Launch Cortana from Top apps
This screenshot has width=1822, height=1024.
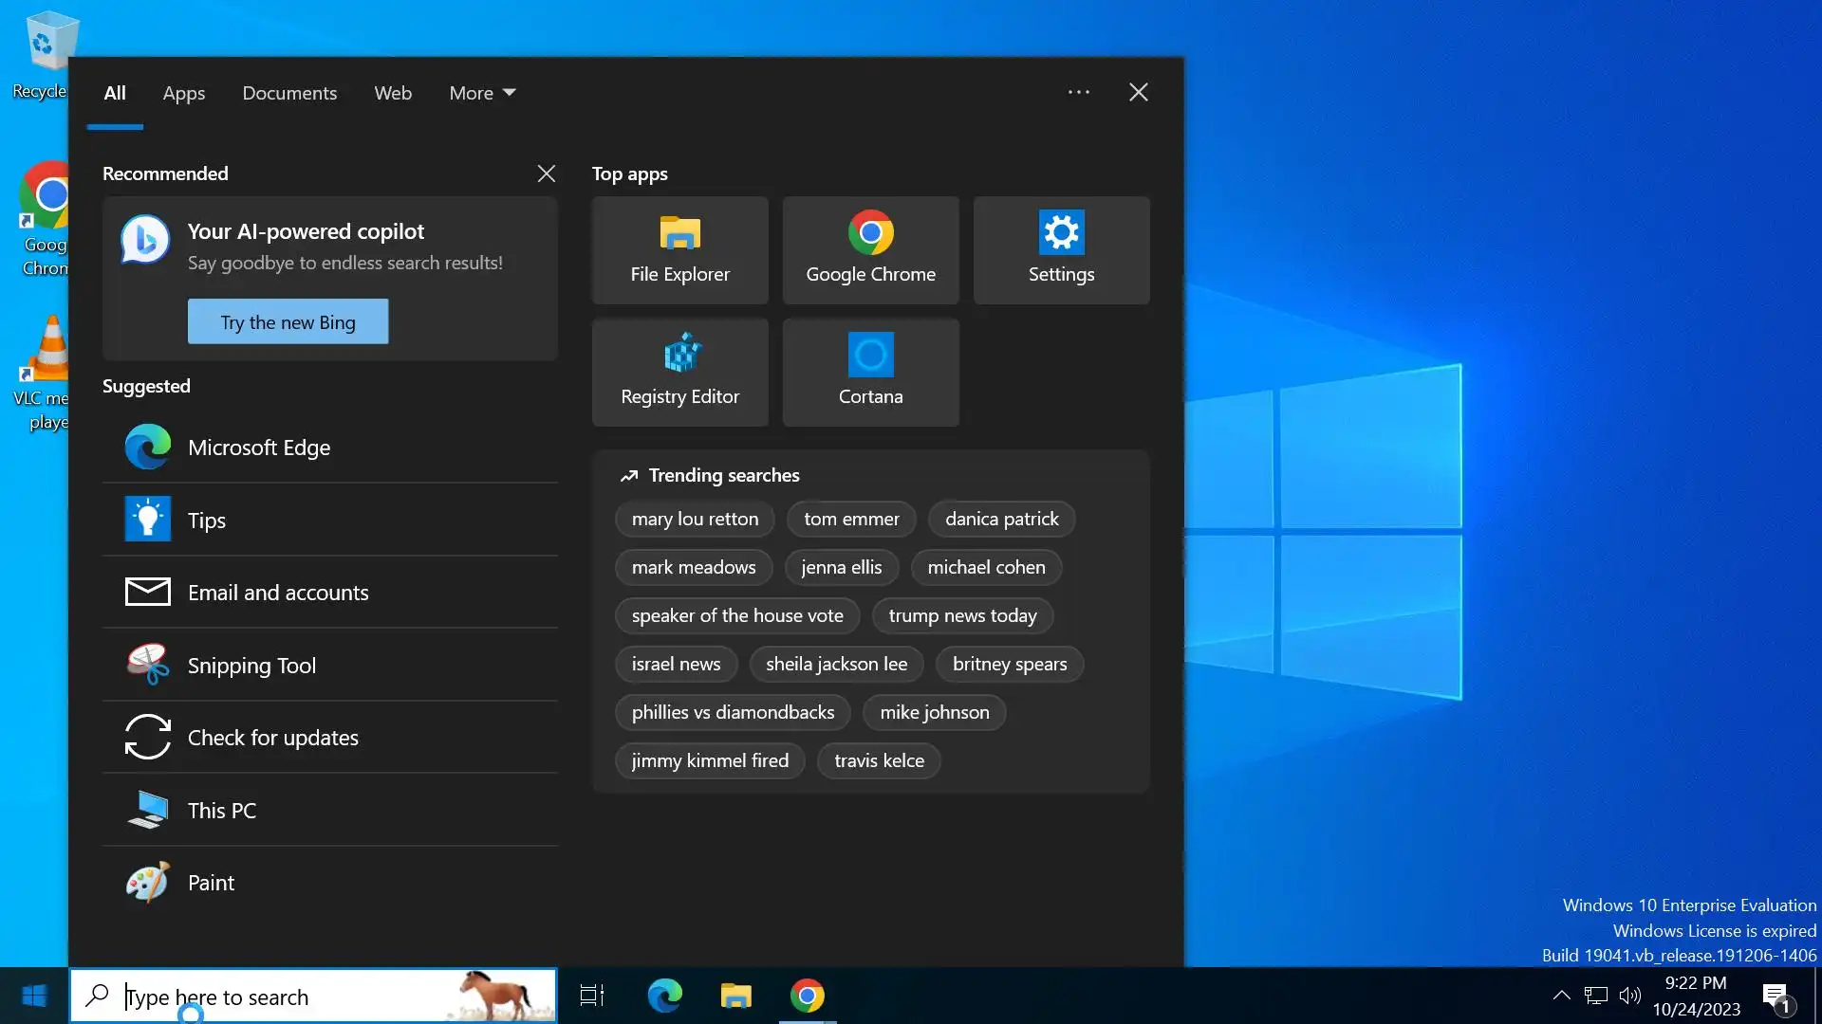870,372
